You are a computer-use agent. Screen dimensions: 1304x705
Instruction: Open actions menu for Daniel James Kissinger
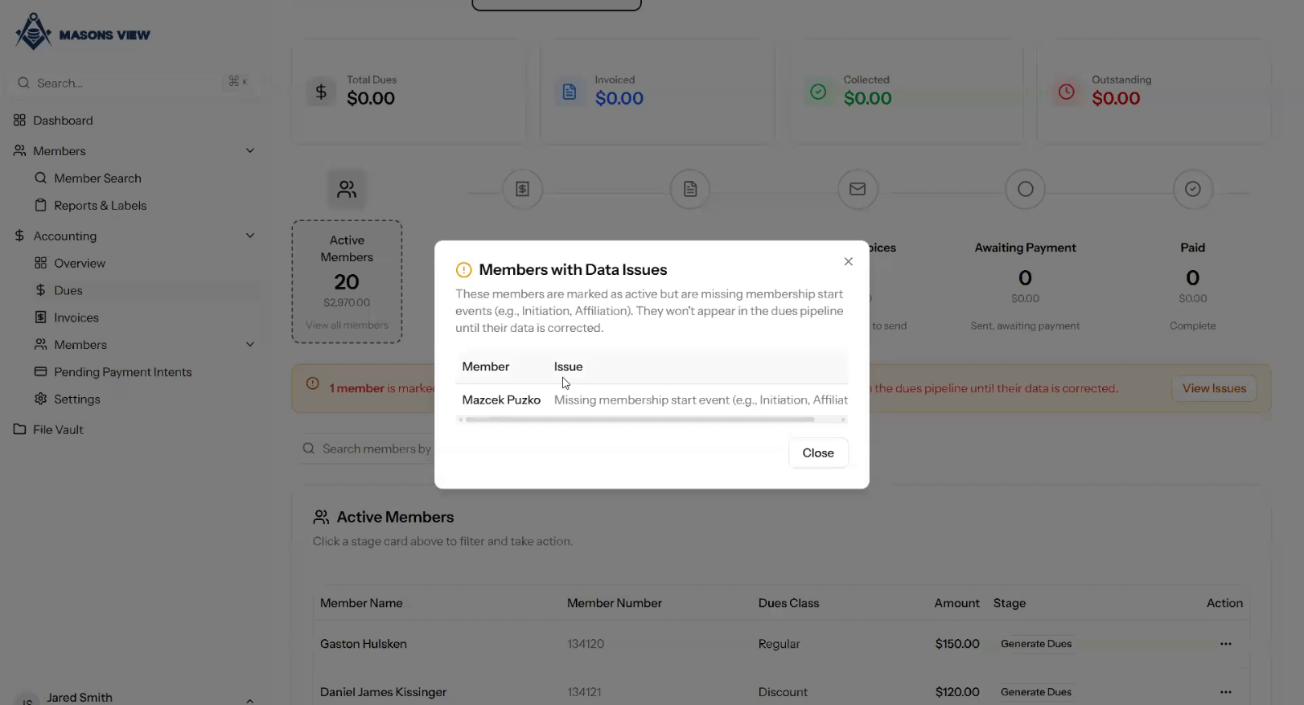(x=1225, y=692)
